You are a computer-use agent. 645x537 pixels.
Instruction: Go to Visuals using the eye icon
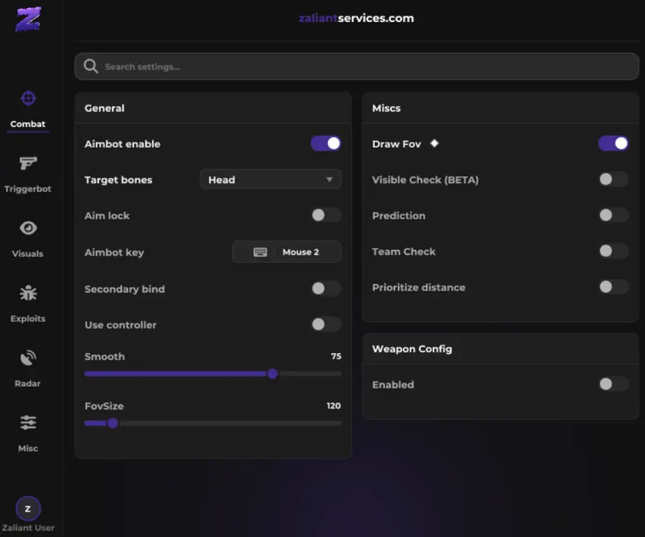[x=28, y=228]
